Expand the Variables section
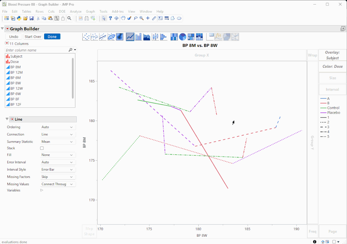The image size is (347, 244). click(42, 190)
